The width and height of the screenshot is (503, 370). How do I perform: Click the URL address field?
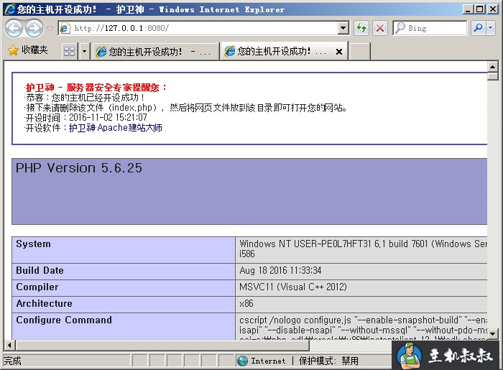pos(201,28)
